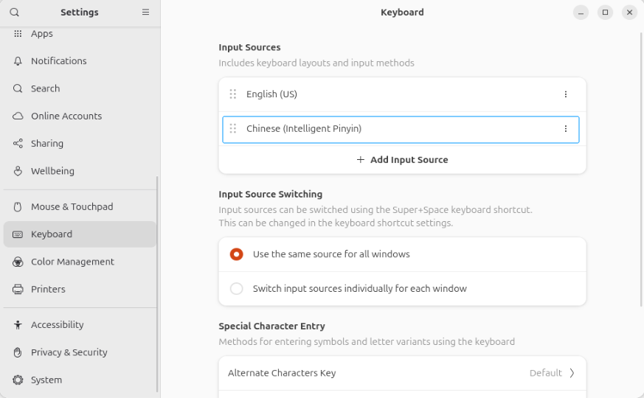Expand Alternate Characters Key setting
644x398 pixels.
403,373
